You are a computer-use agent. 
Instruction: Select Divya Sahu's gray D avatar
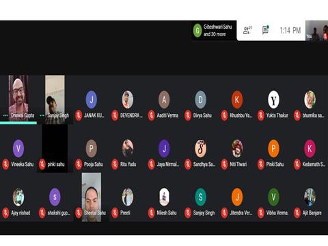(x=200, y=100)
